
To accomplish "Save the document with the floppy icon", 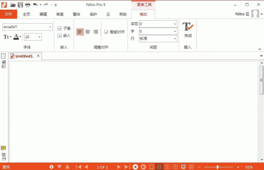I will 20,5.
